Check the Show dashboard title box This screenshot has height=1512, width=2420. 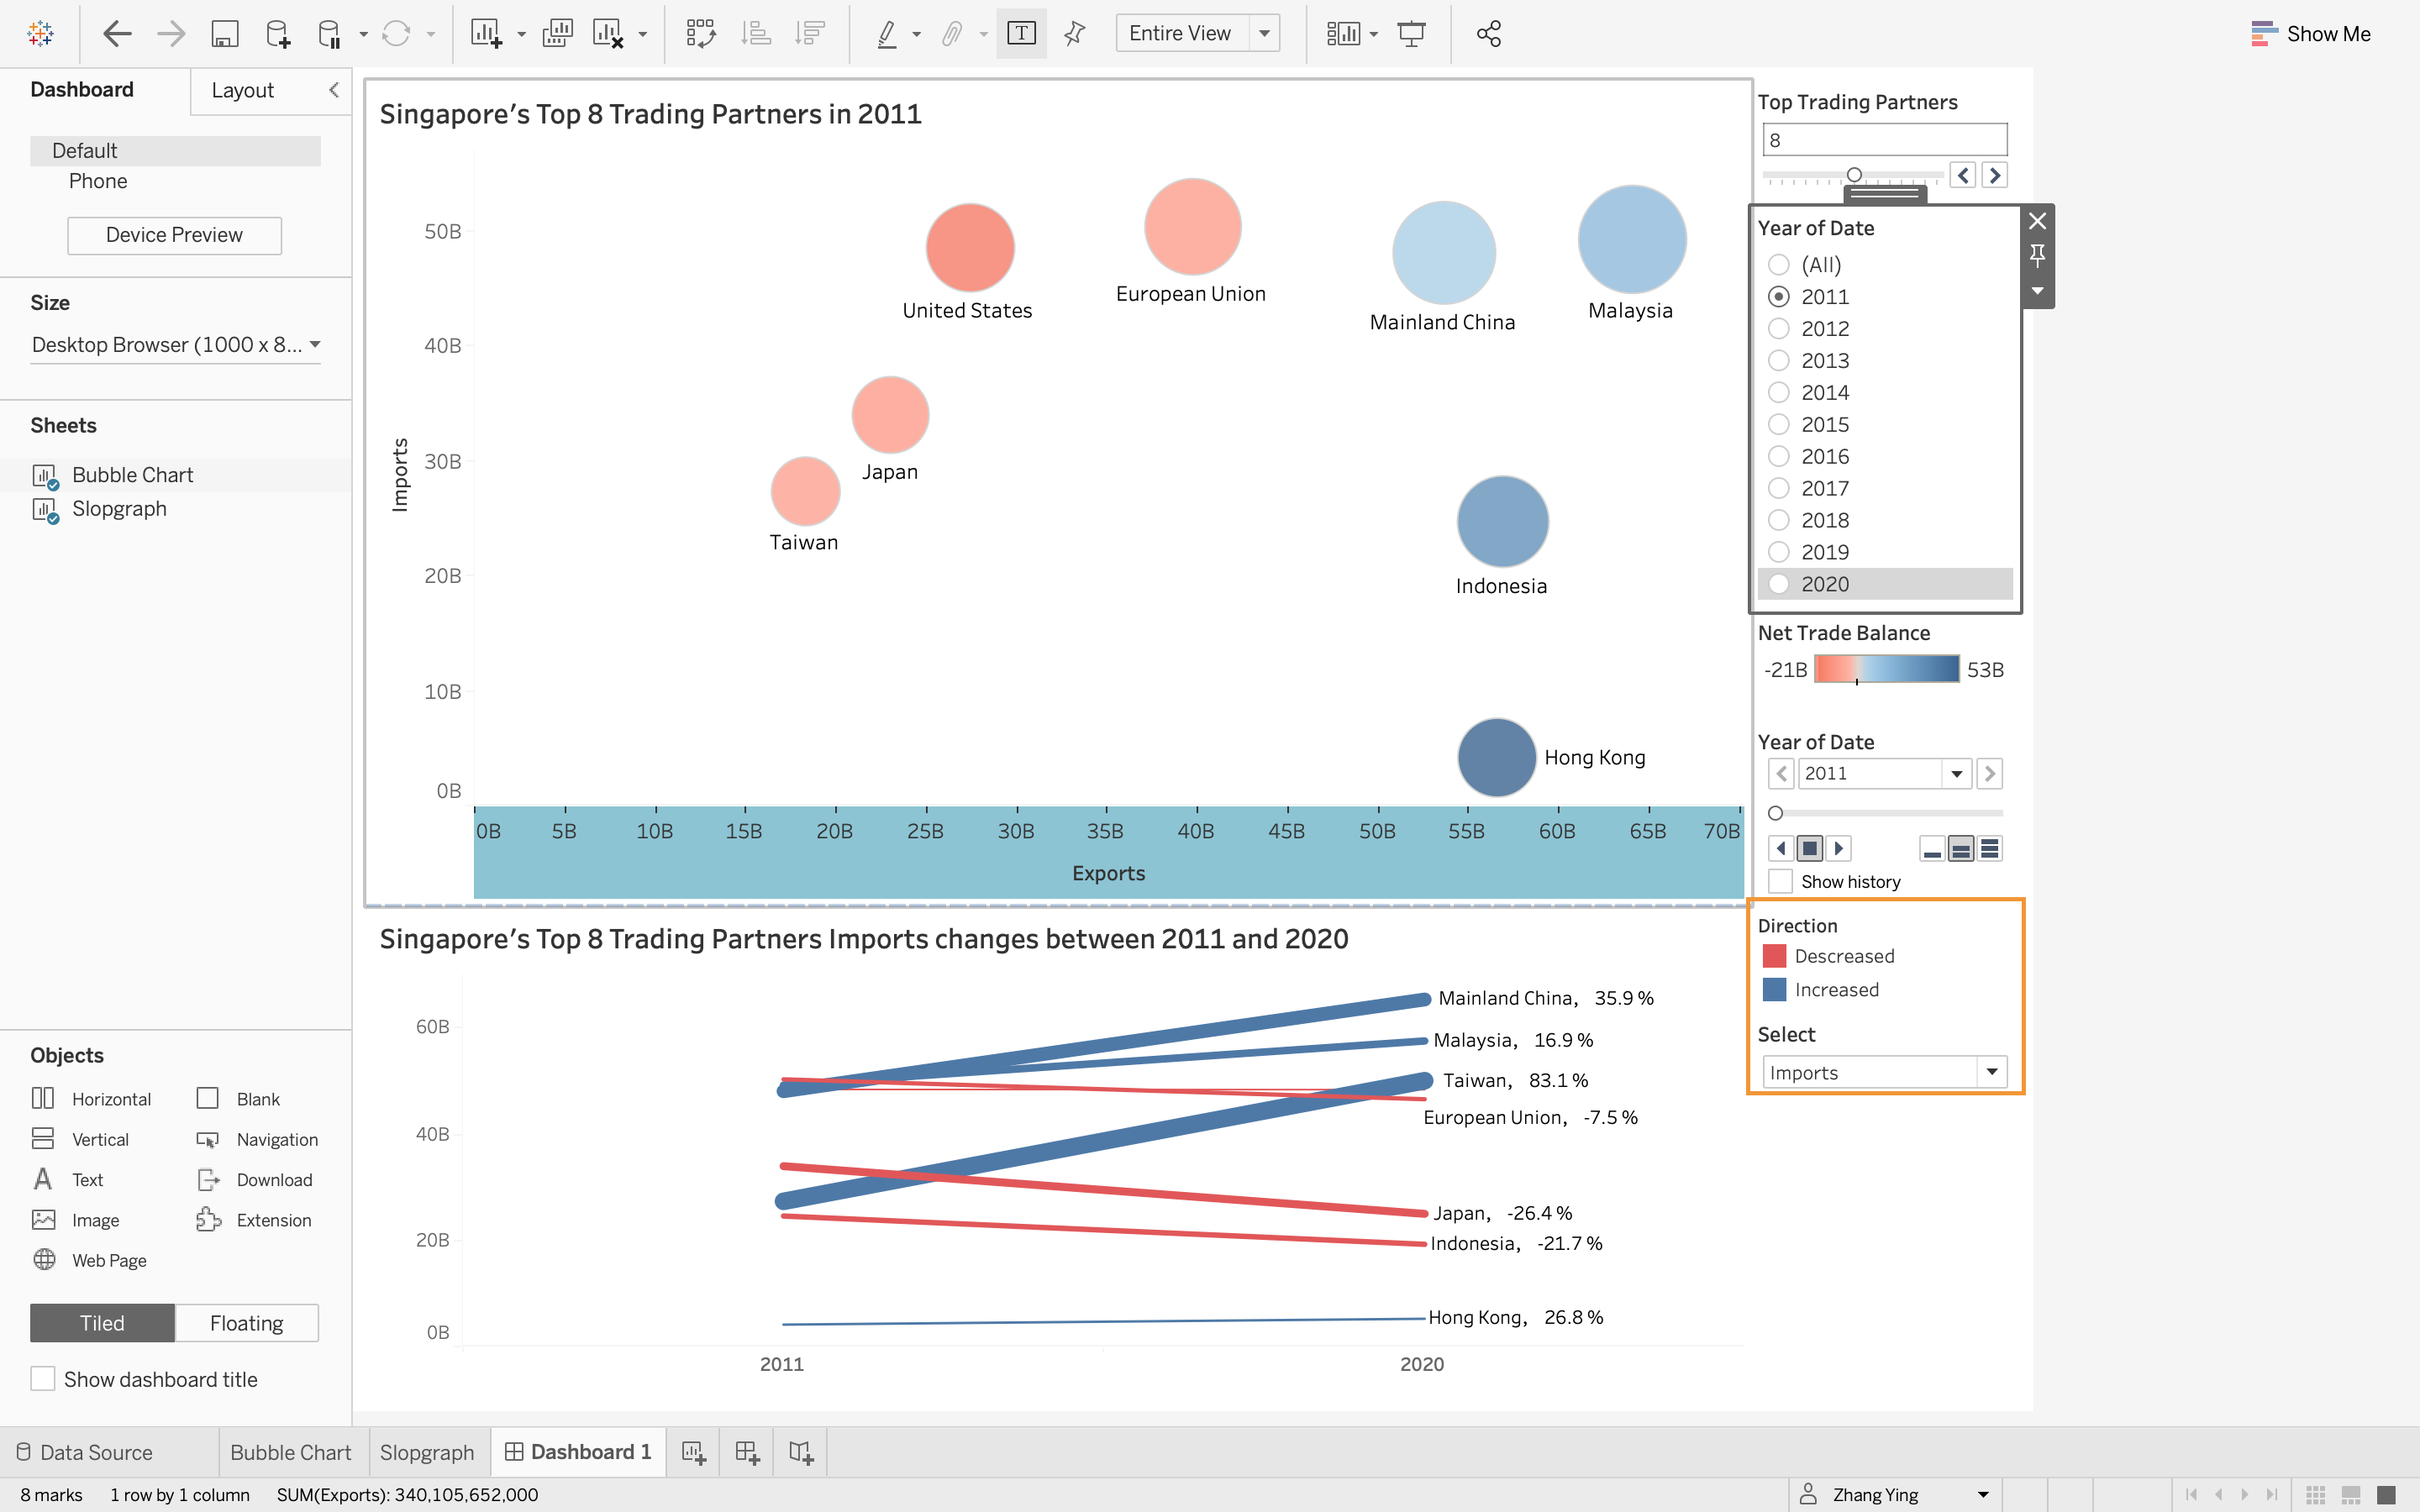[43, 1379]
